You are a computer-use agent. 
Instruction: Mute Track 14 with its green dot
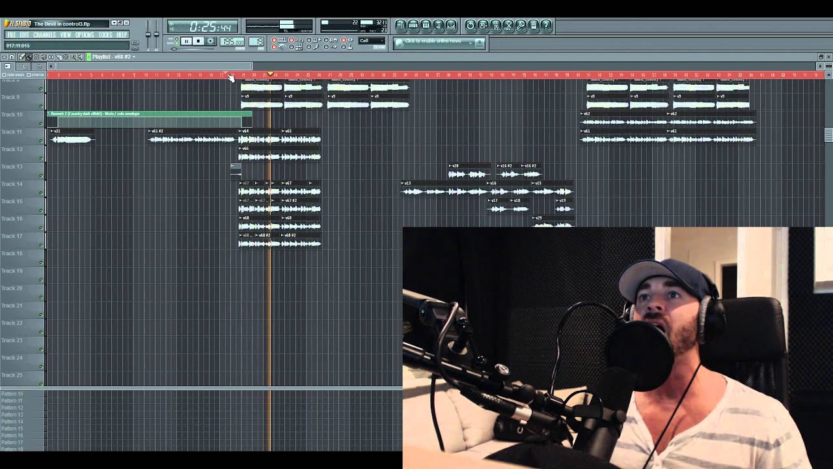(41, 193)
